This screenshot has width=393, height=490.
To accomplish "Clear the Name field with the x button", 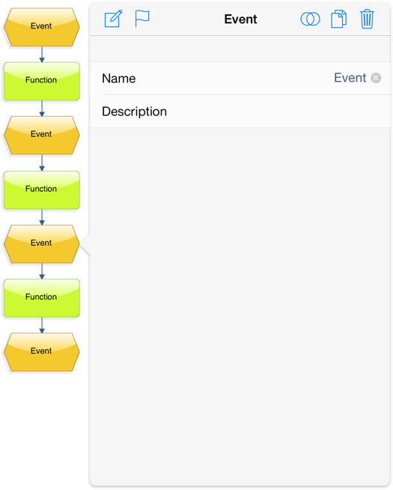I will coord(376,78).
